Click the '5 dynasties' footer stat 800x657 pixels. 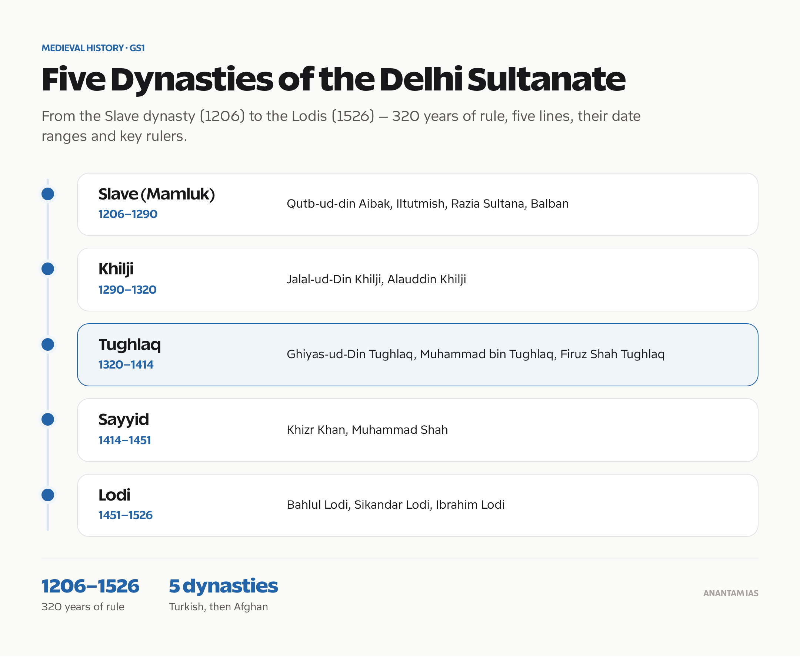223,587
